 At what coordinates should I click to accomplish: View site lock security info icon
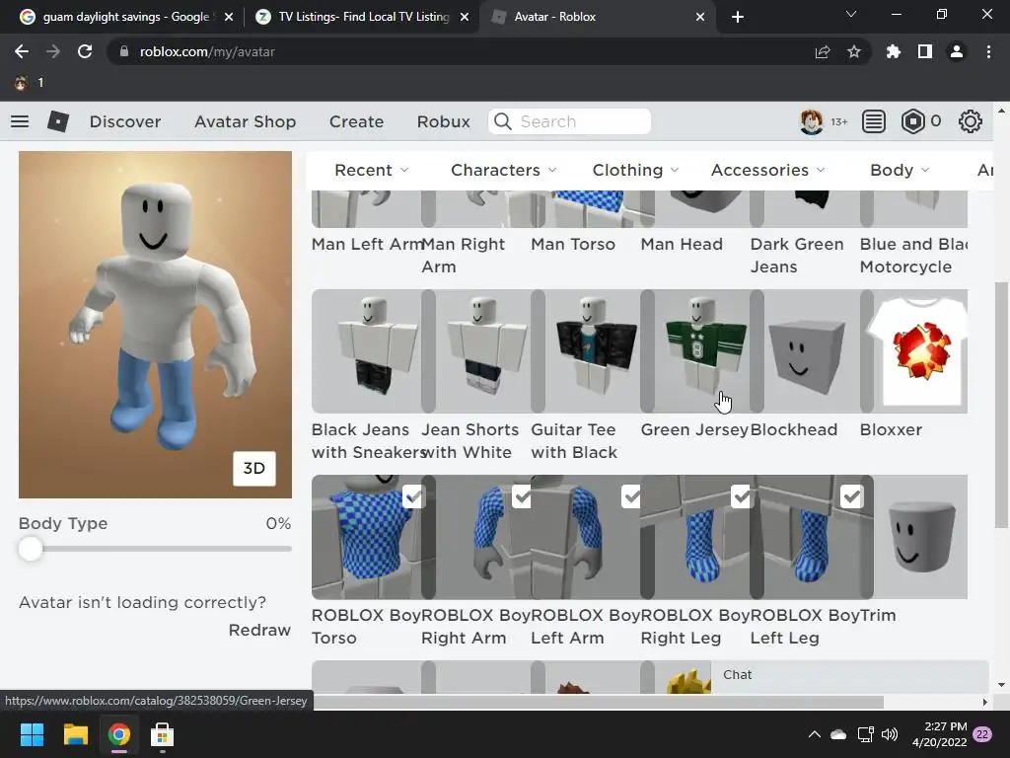tap(124, 51)
